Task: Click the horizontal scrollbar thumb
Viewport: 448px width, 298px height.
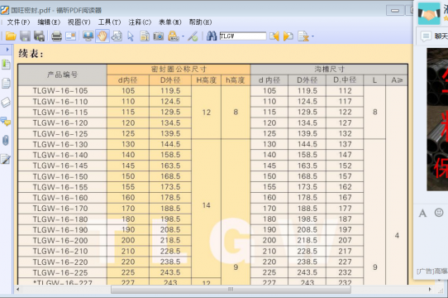Action: point(231,290)
